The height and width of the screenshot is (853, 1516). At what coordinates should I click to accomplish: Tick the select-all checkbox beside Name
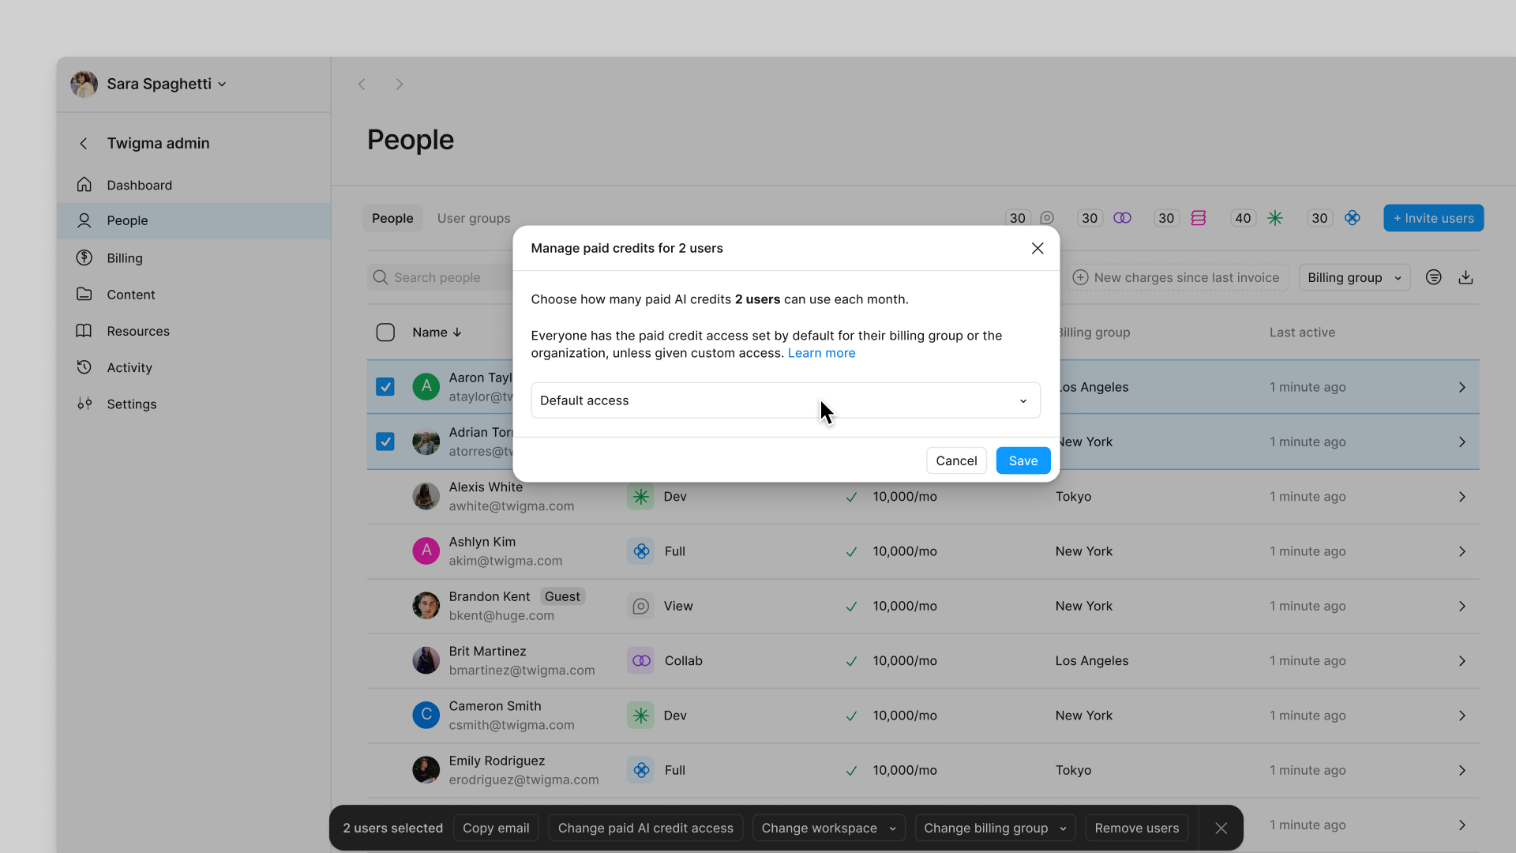pyautogui.click(x=385, y=333)
